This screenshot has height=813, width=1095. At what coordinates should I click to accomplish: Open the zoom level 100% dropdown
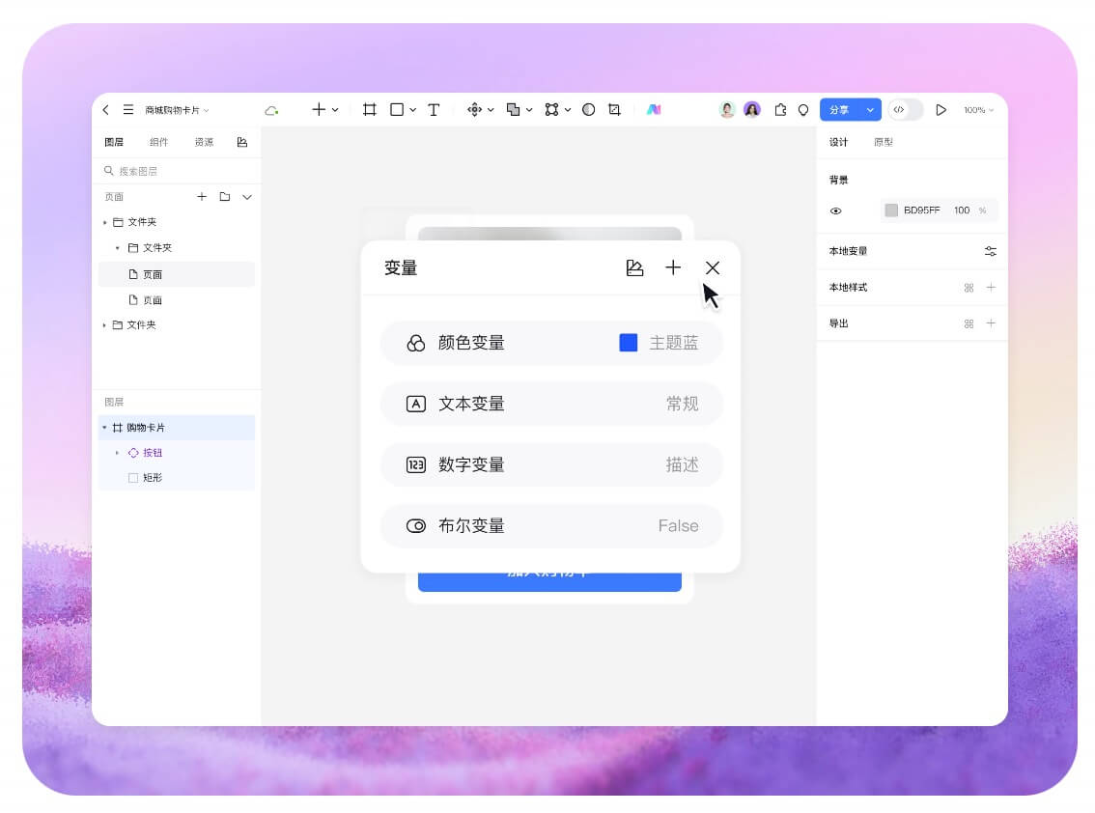coord(976,109)
